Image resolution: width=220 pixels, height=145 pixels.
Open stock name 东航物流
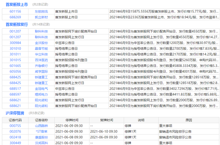[41, 12]
